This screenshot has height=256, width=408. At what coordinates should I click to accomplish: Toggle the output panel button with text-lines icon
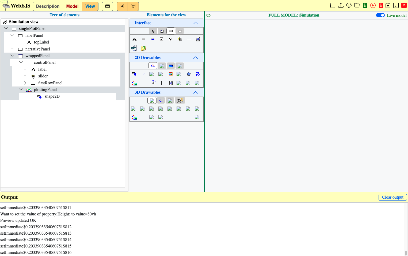tap(108, 6)
